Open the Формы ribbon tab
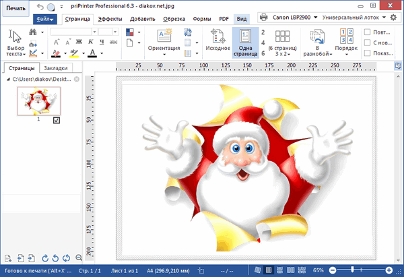Viewport: 404px width, 277px height. tap(202, 19)
